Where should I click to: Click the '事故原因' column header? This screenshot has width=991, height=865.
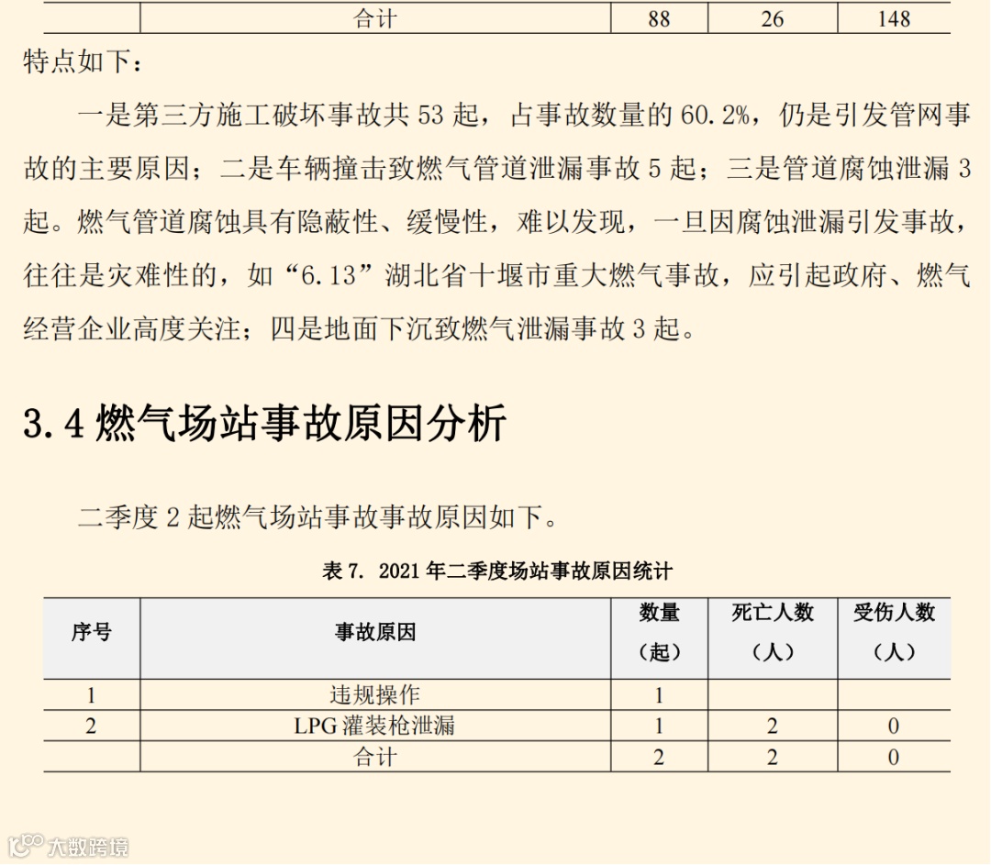pyautogui.click(x=375, y=632)
